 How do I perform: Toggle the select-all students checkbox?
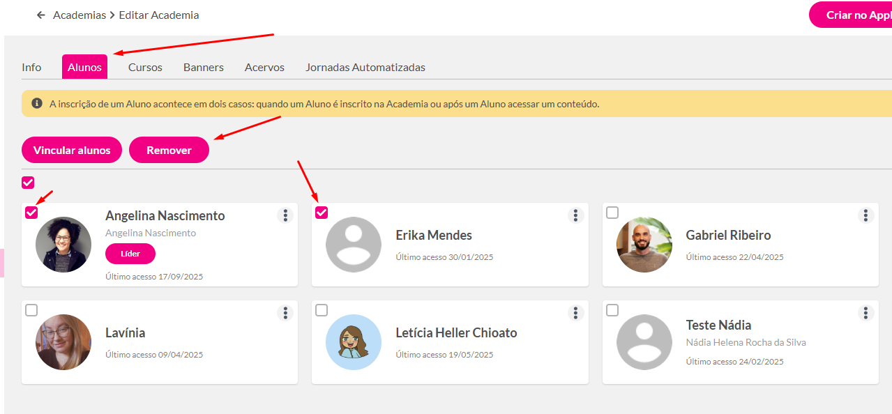pyautogui.click(x=28, y=183)
